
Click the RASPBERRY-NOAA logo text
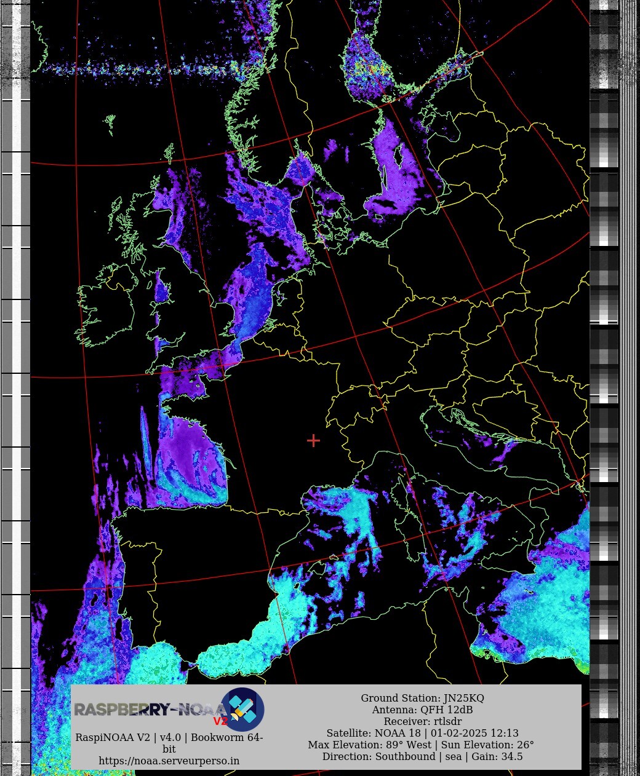[148, 710]
